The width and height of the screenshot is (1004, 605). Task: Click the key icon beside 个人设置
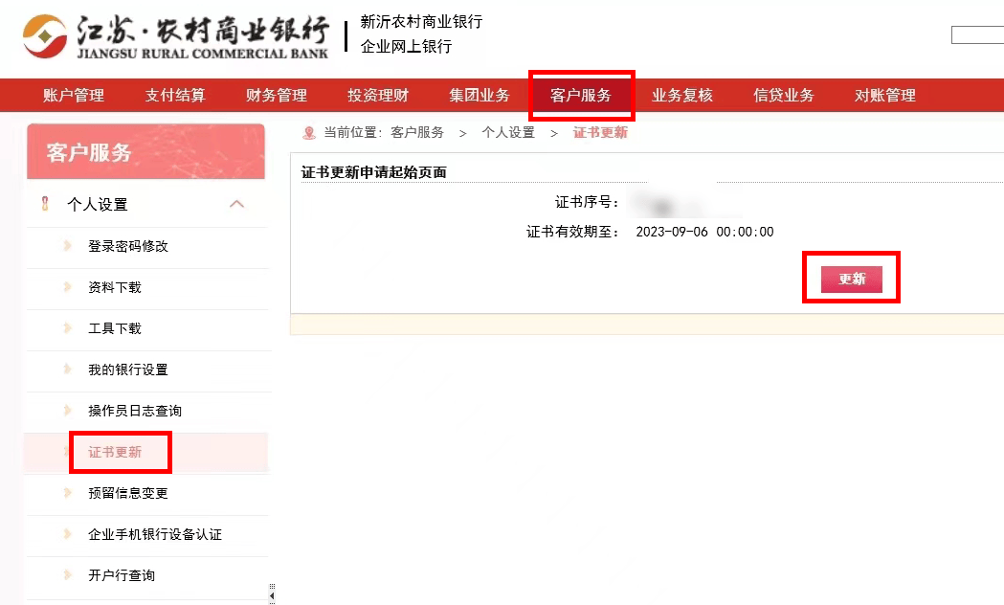[43, 204]
